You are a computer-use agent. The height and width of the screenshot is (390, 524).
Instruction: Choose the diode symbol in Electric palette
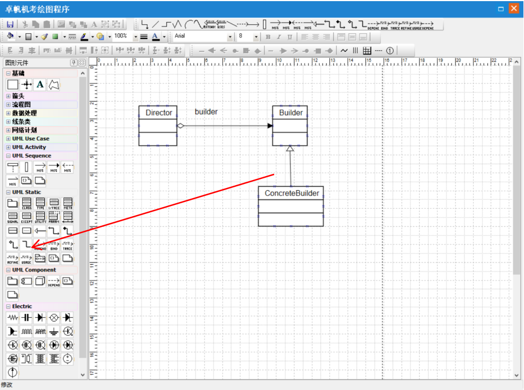(x=40, y=317)
